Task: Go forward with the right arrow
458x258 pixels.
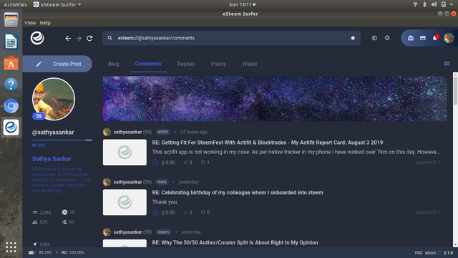Action: click(x=79, y=38)
